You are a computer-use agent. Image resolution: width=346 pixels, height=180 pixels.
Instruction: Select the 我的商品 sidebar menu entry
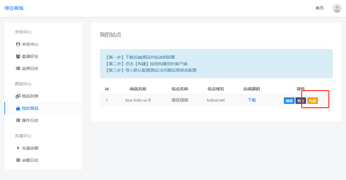(x=30, y=108)
